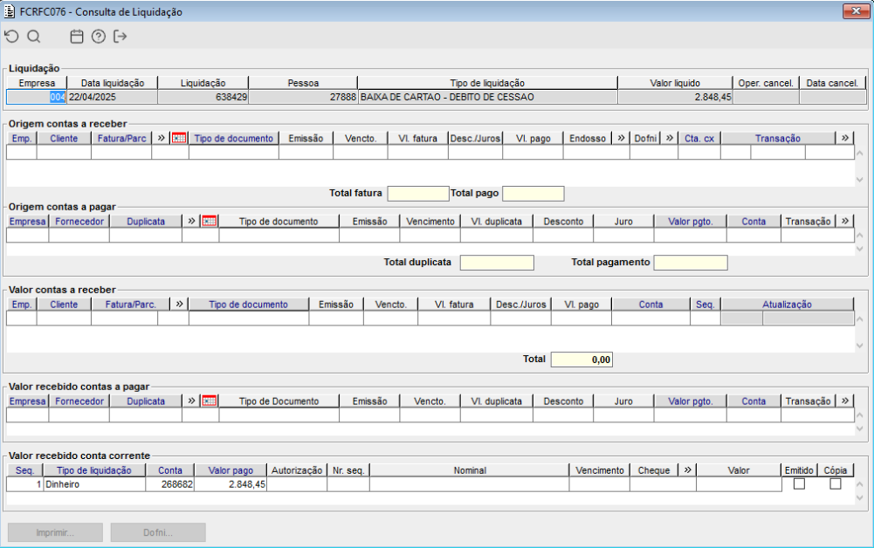Open the help question-mark icon
The width and height of the screenshot is (874, 548).
click(x=99, y=37)
